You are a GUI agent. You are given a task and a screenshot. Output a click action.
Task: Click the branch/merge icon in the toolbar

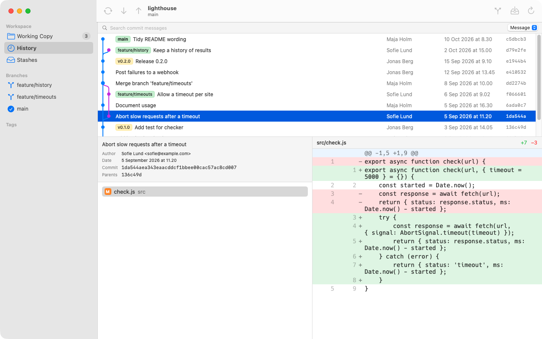click(x=498, y=11)
